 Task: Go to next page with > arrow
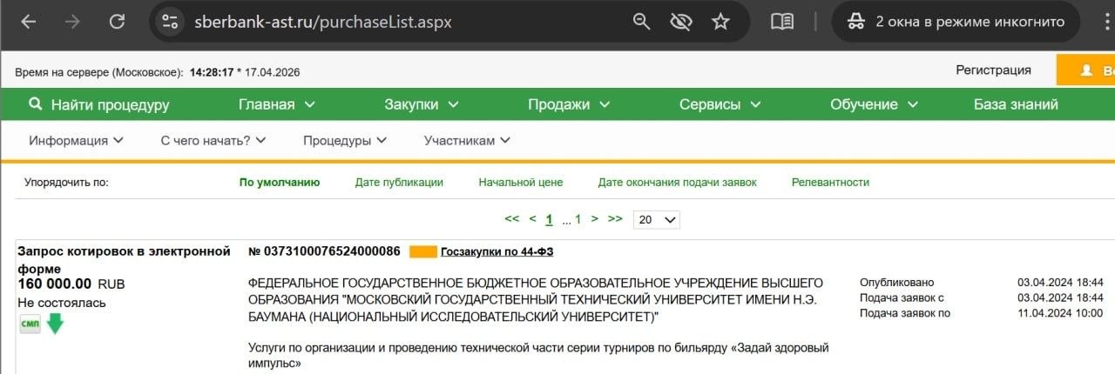point(595,219)
